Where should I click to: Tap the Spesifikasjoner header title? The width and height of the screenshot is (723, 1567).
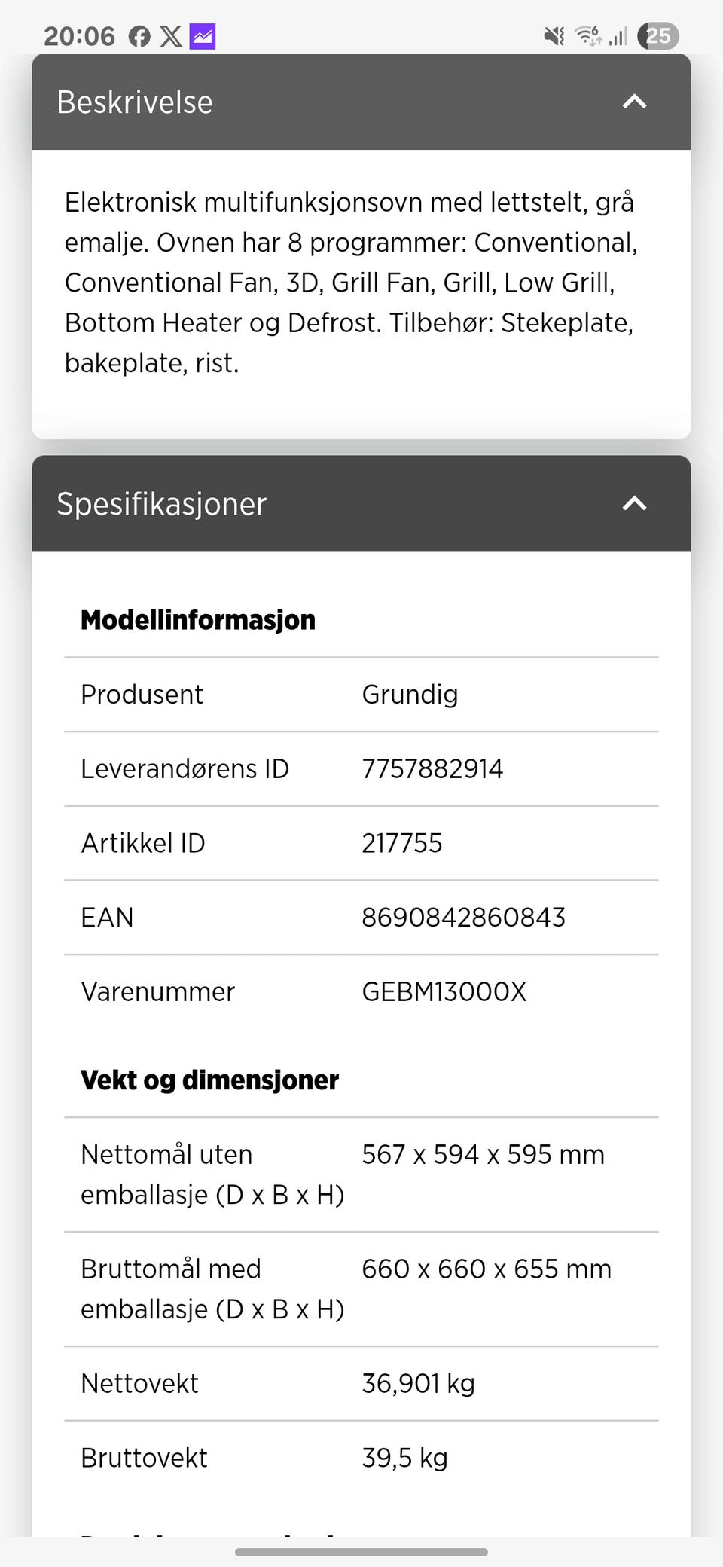pyautogui.click(x=162, y=503)
